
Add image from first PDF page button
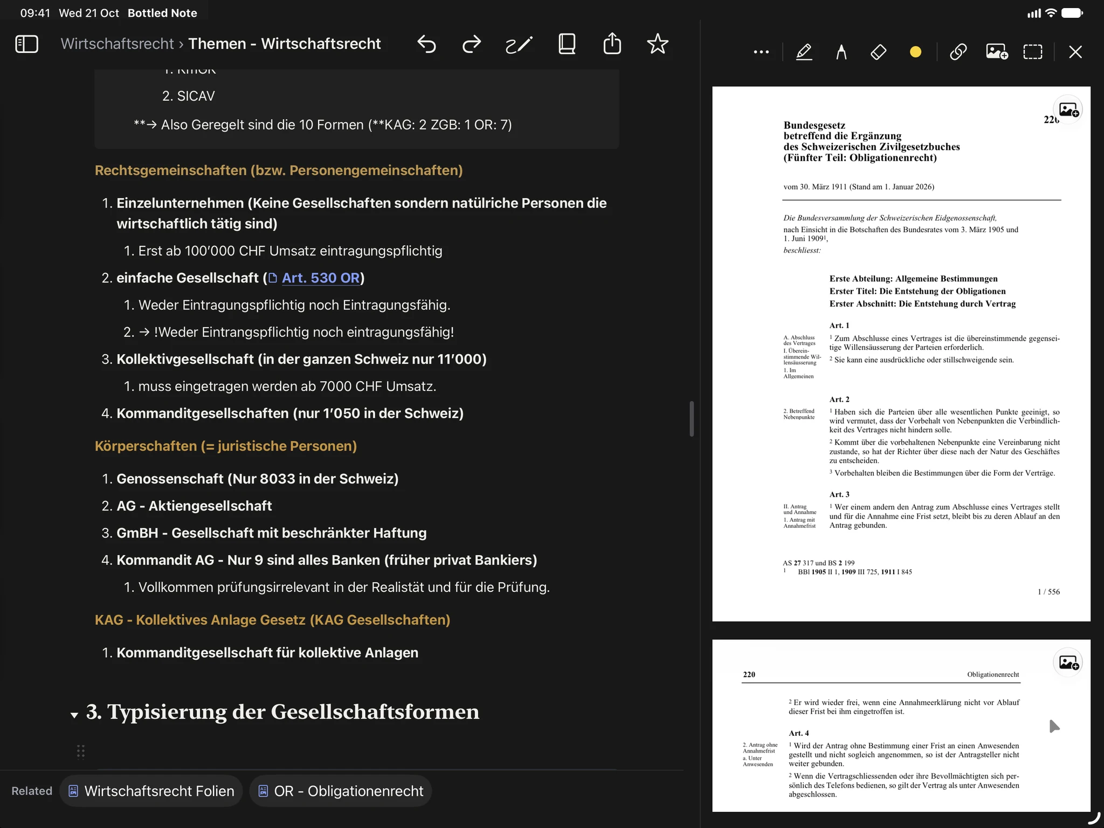pos(1068,110)
